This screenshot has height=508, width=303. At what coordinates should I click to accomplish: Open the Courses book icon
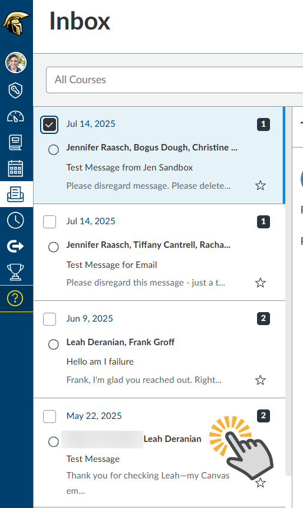click(15, 143)
